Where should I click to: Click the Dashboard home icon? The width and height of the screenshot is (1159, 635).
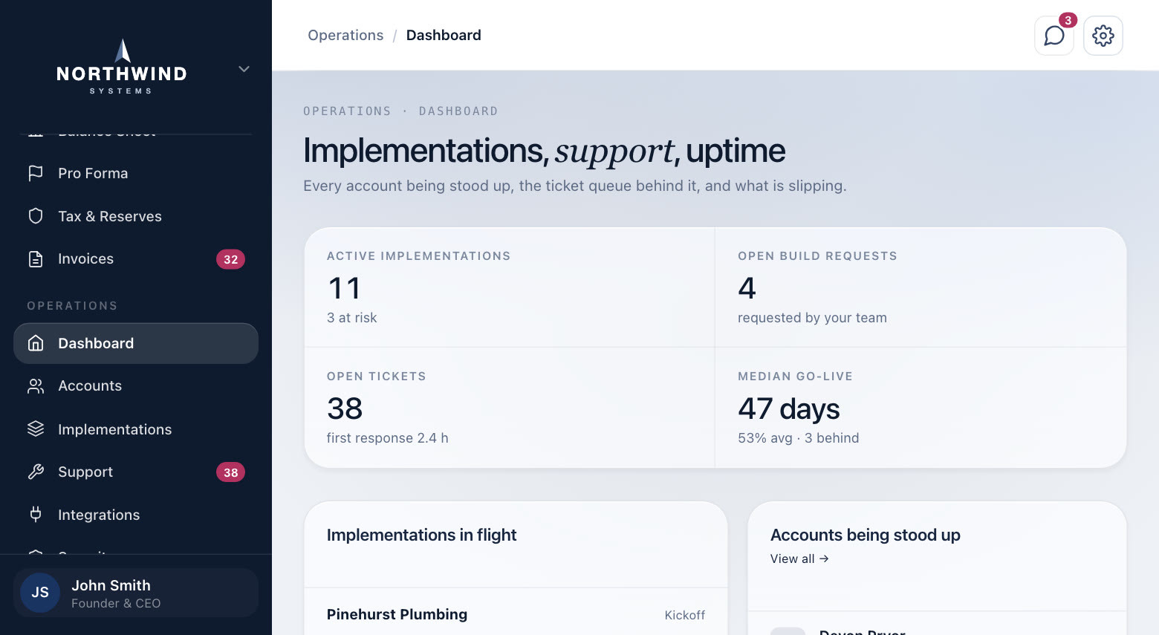click(x=36, y=343)
